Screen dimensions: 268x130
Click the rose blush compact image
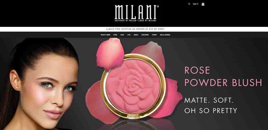click(133, 86)
